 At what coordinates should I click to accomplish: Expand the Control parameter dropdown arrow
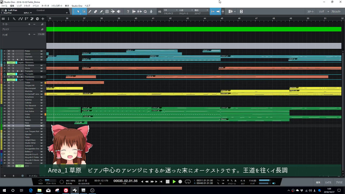click(x=67, y=13)
